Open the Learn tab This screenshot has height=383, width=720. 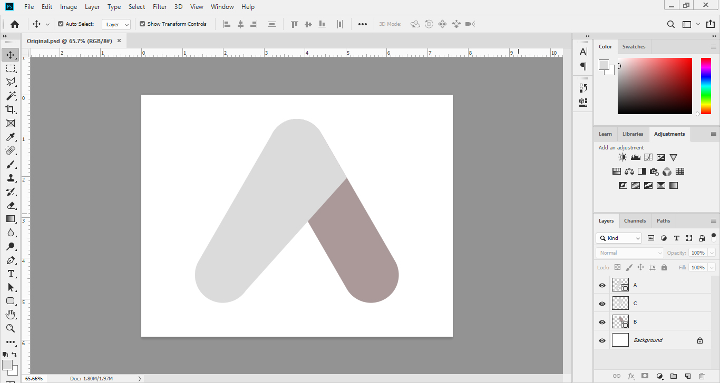(605, 134)
